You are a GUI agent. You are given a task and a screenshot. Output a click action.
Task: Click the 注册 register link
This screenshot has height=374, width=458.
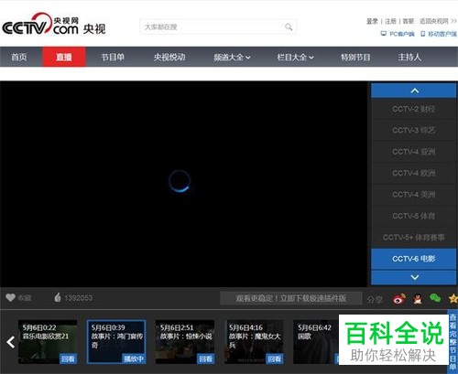click(390, 21)
